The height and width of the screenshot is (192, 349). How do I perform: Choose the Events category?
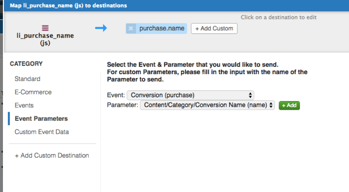pos(24,105)
